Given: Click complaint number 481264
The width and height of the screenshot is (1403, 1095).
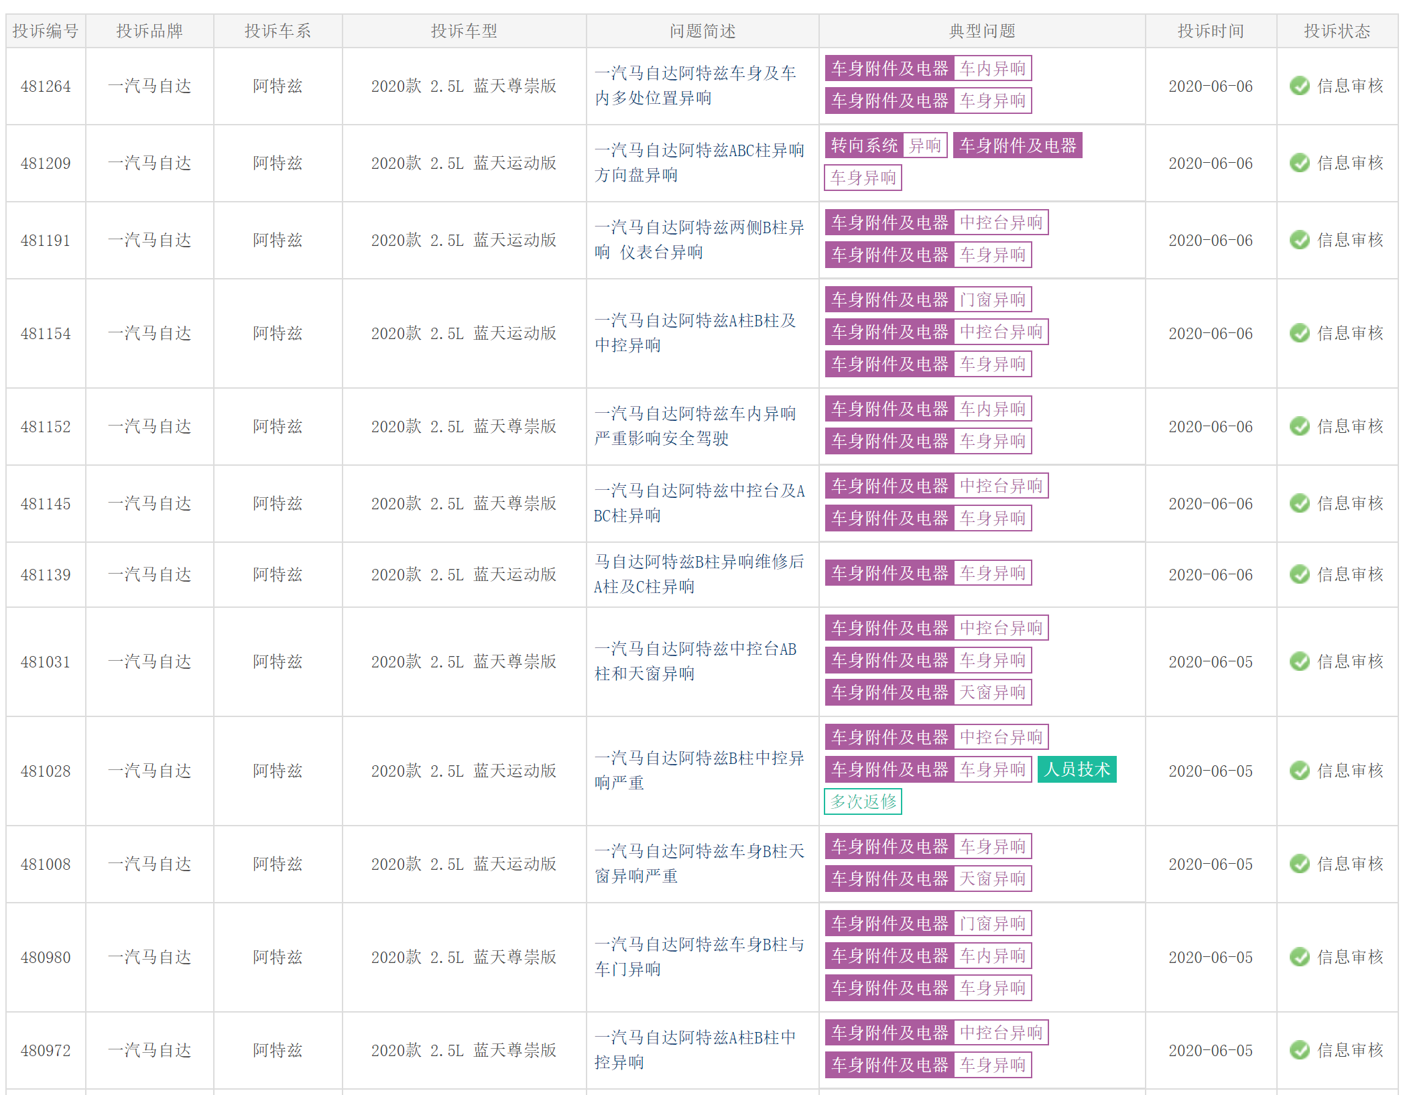Looking at the screenshot, I should tap(46, 86).
